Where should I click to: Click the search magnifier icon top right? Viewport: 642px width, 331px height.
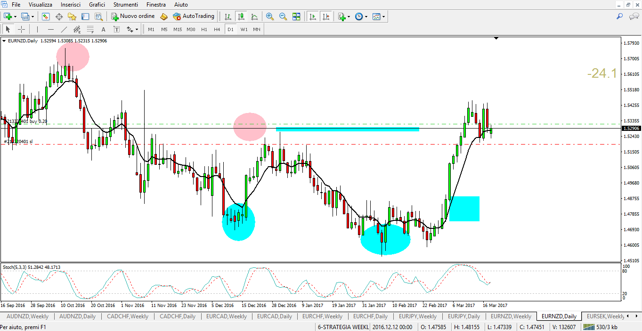(620, 16)
